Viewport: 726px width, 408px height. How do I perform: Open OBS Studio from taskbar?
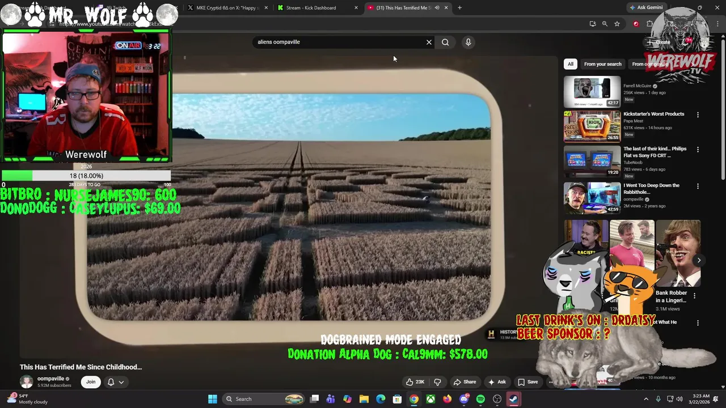497,399
